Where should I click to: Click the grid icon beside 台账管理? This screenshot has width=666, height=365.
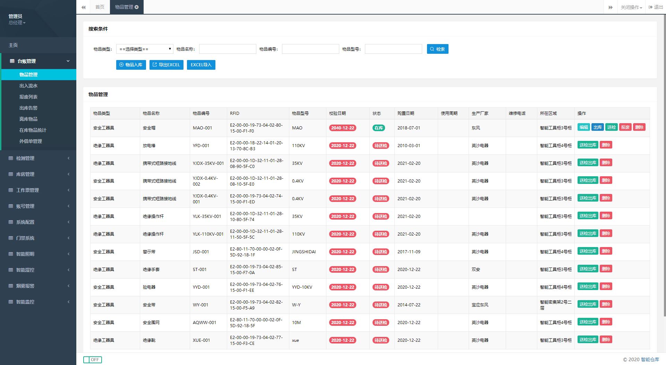pos(12,61)
